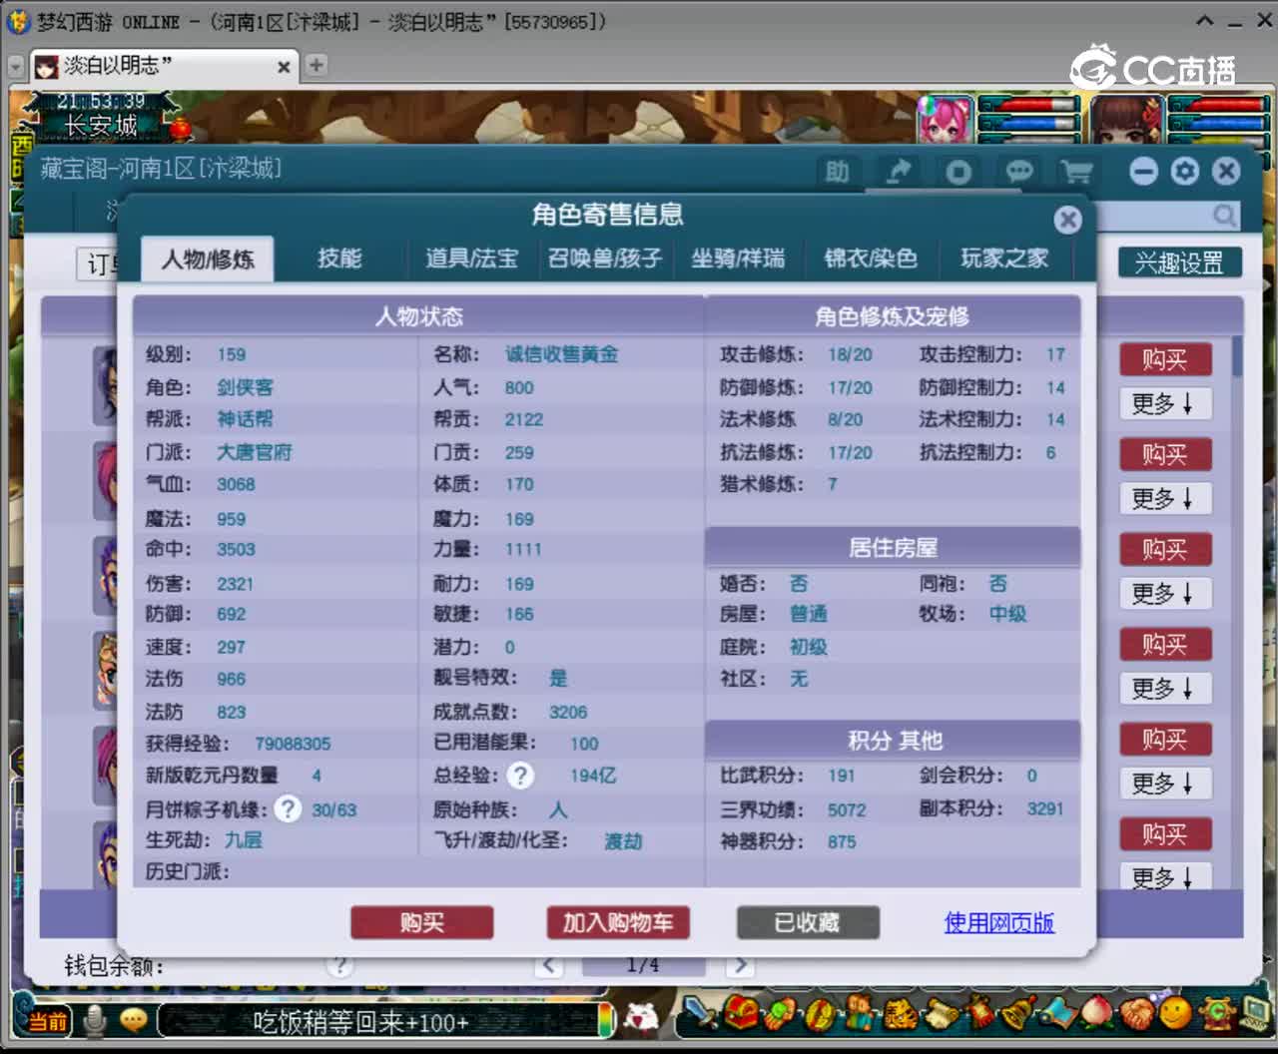Screen dimensions: 1278x1054
Task: Click the blue mana bar beside pink-haired portrait
Action: 1029,123
